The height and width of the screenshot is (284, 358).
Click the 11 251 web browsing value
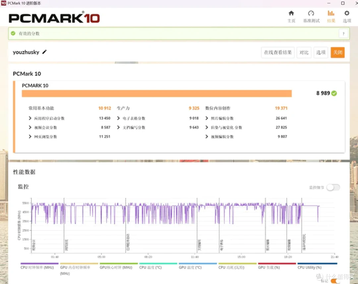click(x=104, y=136)
